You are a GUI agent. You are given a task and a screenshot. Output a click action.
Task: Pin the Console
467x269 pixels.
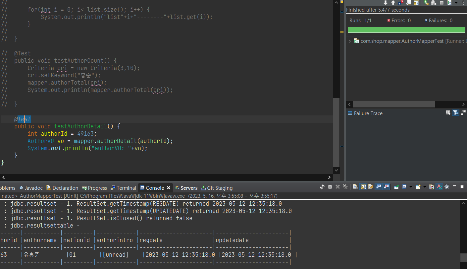(396, 187)
